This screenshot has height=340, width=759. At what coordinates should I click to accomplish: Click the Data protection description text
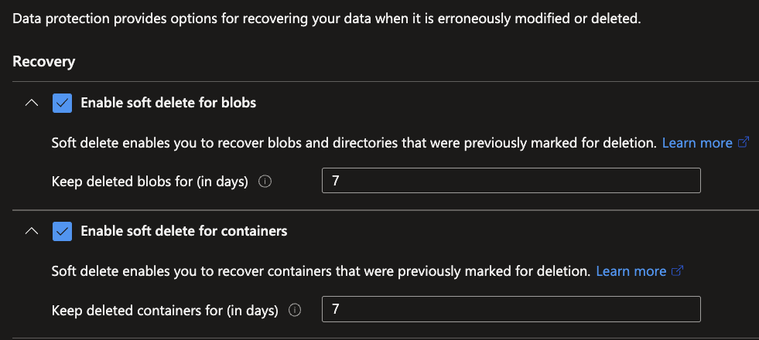tap(327, 19)
